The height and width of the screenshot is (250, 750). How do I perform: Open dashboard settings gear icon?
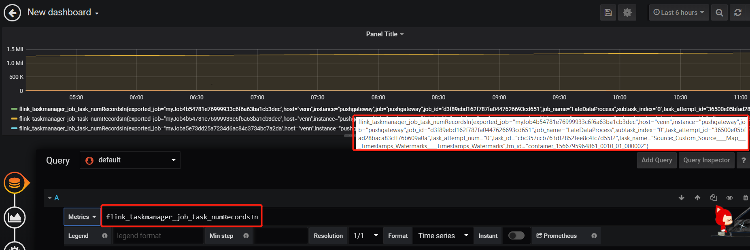627,13
